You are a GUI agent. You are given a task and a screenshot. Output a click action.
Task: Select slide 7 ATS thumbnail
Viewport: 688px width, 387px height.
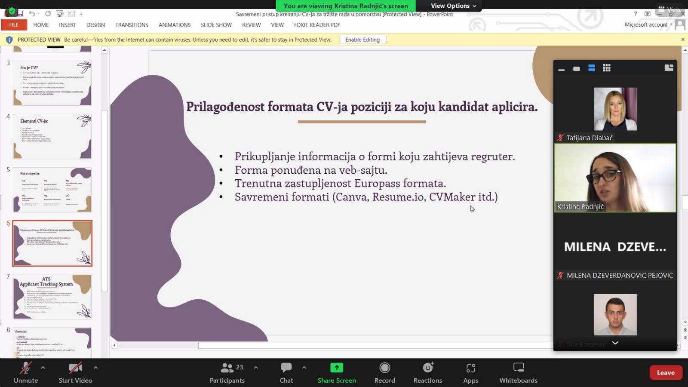[x=52, y=296]
